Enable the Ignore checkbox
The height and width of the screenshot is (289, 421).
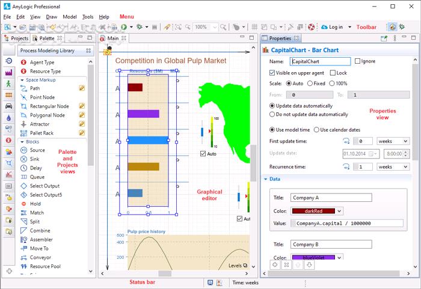click(x=358, y=61)
